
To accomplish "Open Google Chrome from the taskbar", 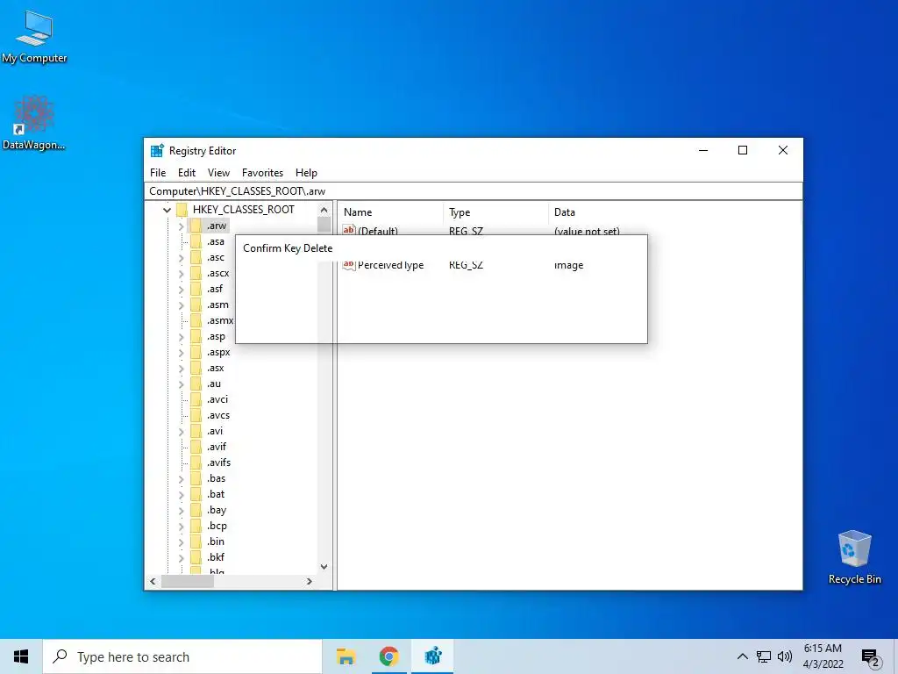I will click(388, 656).
